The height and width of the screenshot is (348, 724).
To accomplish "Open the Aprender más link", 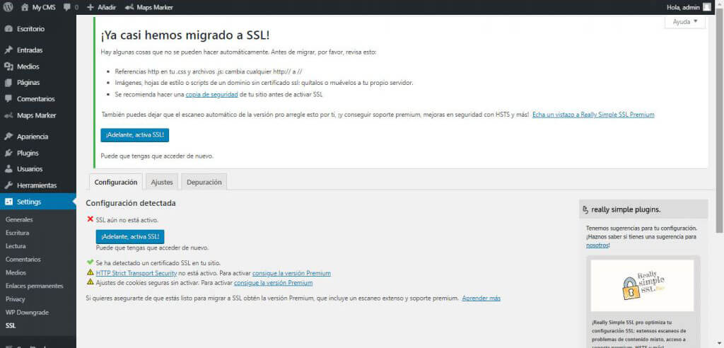I will [x=481, y=298].
